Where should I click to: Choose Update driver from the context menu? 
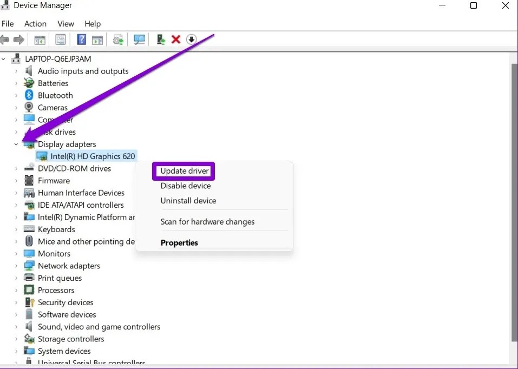pyautogui.click(x=183, y=170)
